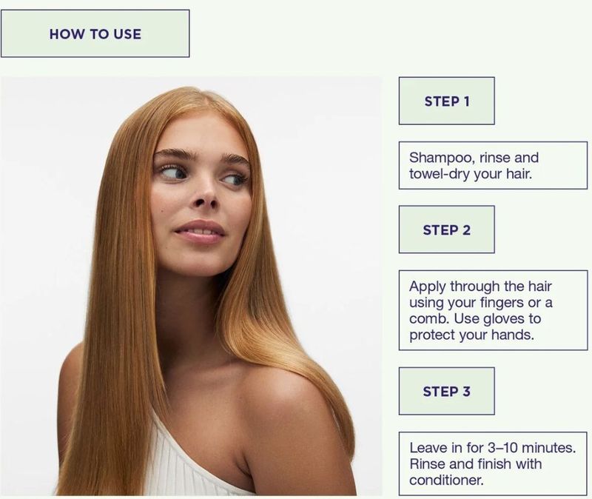The width and height of the screenshot is (592, 499).
Task: Click the white ribbed top in photo
Action: point(178,465)
